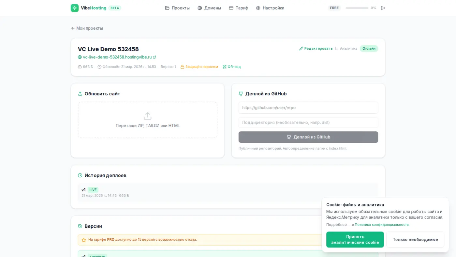Click the globe icon before site URL

80,57
